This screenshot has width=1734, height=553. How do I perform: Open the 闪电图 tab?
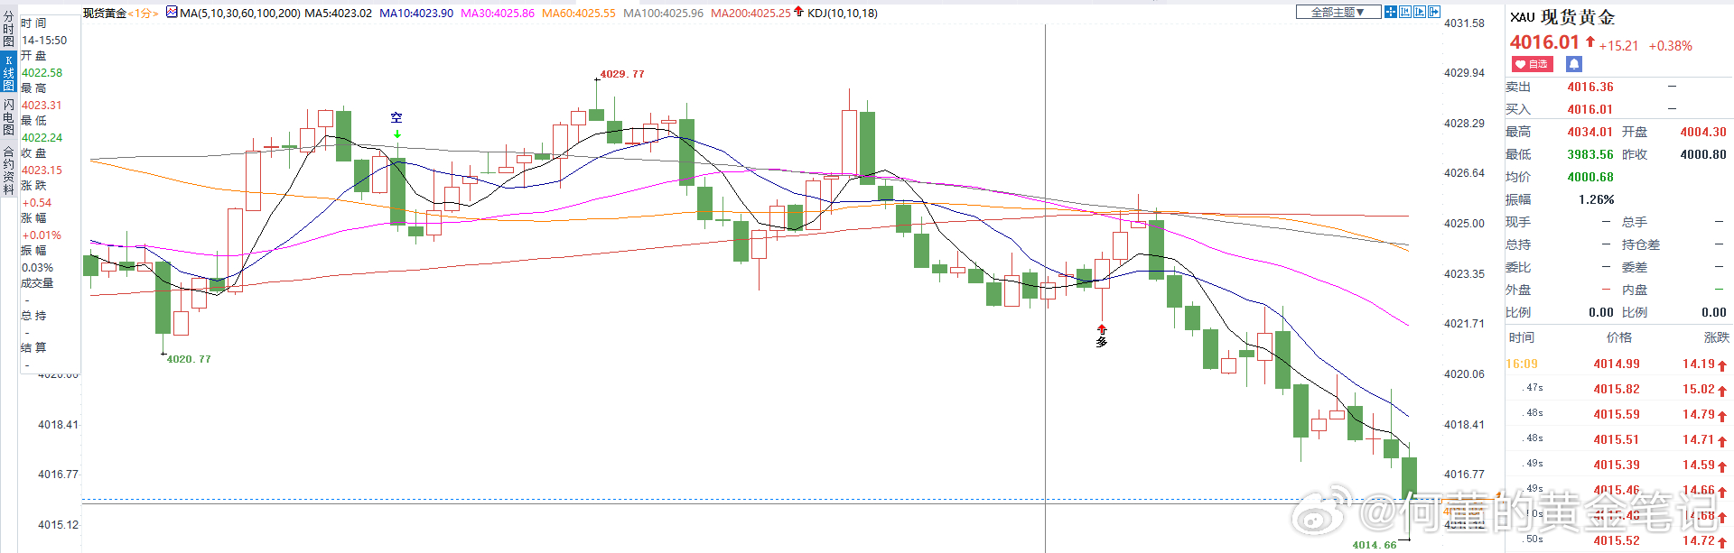click(8, 116)
